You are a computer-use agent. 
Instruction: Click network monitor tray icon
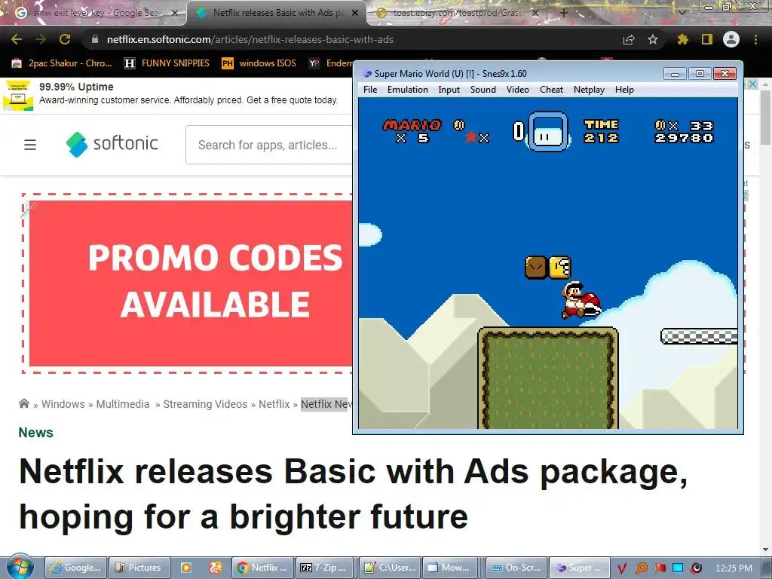point(678,568)
